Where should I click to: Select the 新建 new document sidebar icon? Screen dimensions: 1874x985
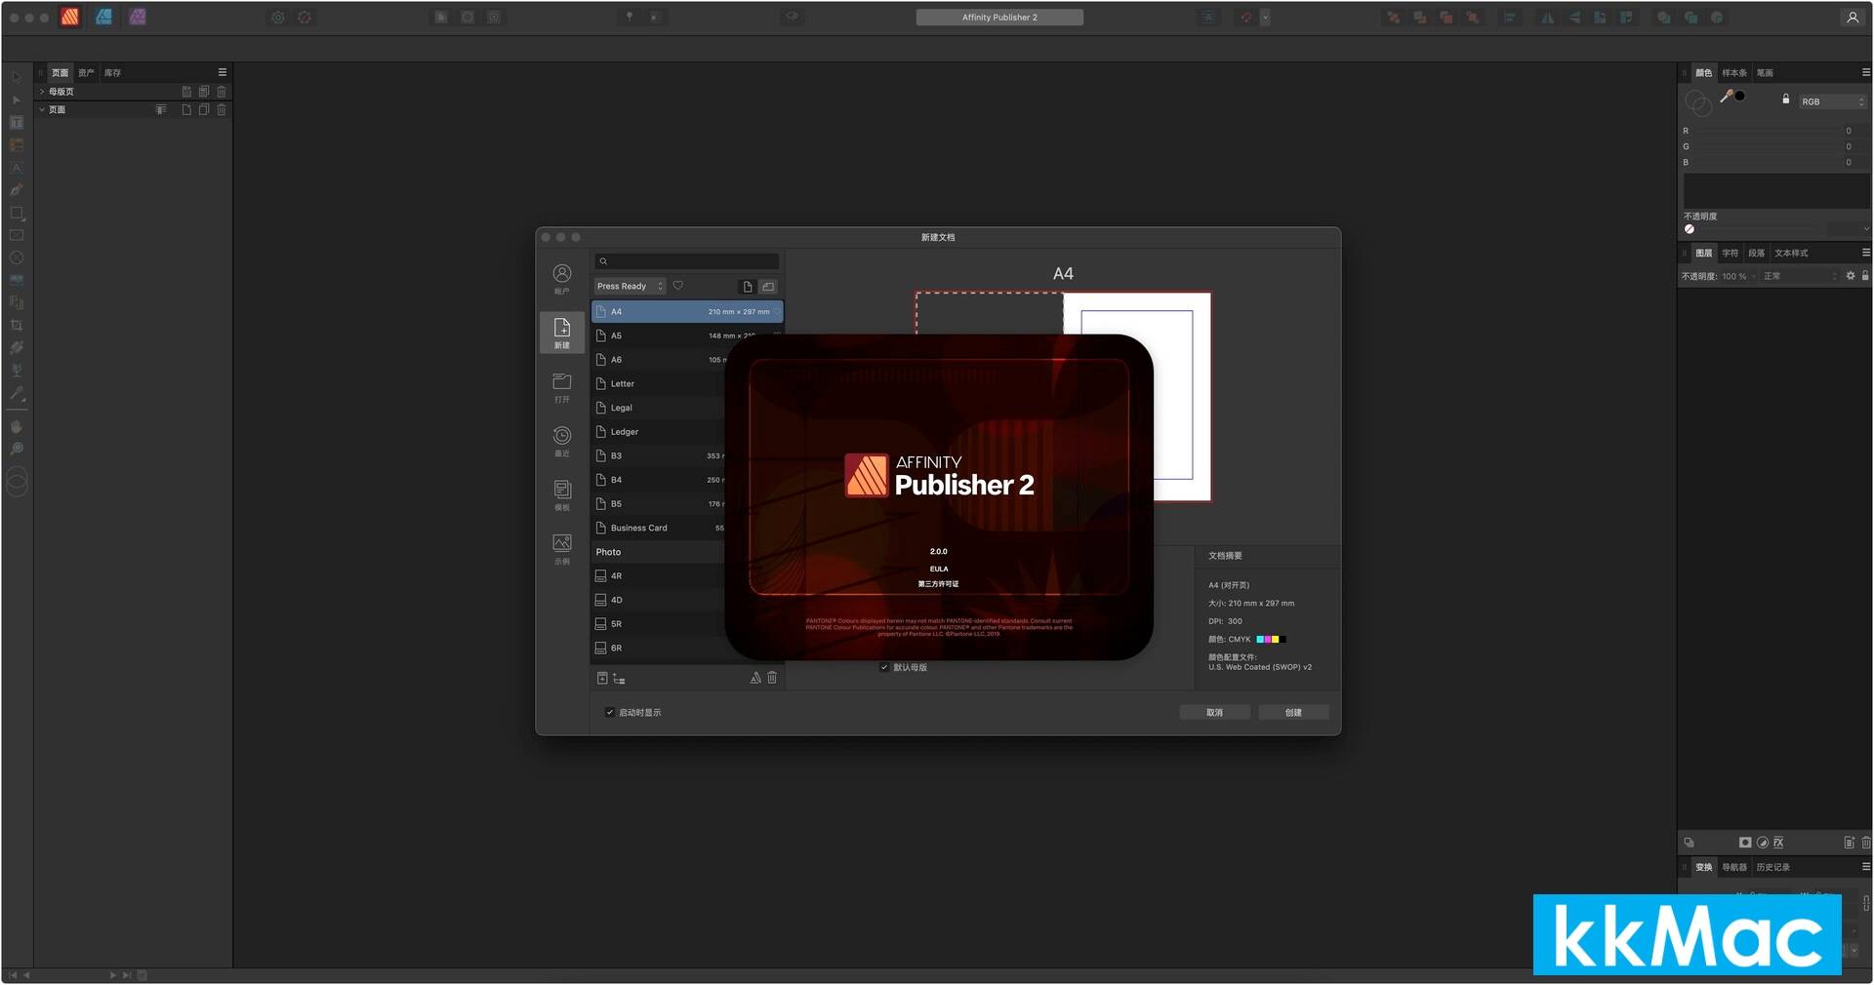tap(562, 333)
